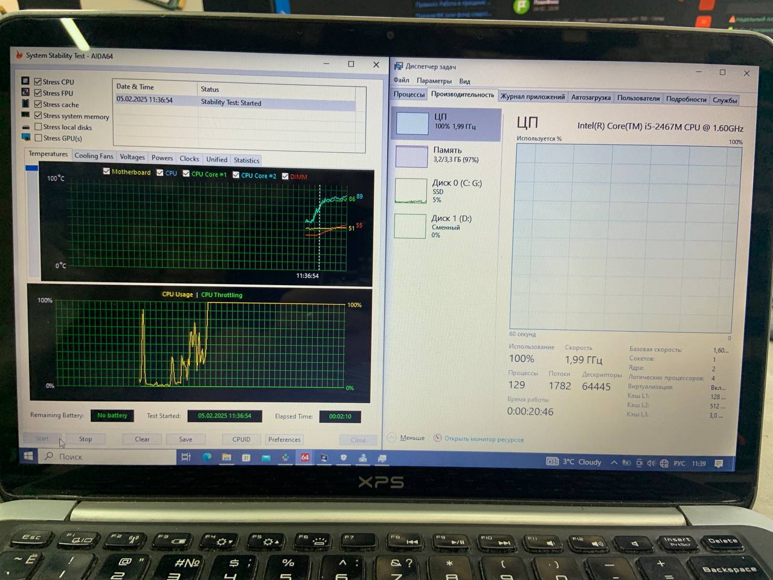Switch to the Службы tab
This screenshot has height=580, width=773.
pyautogui.click(x=725, y=100)
